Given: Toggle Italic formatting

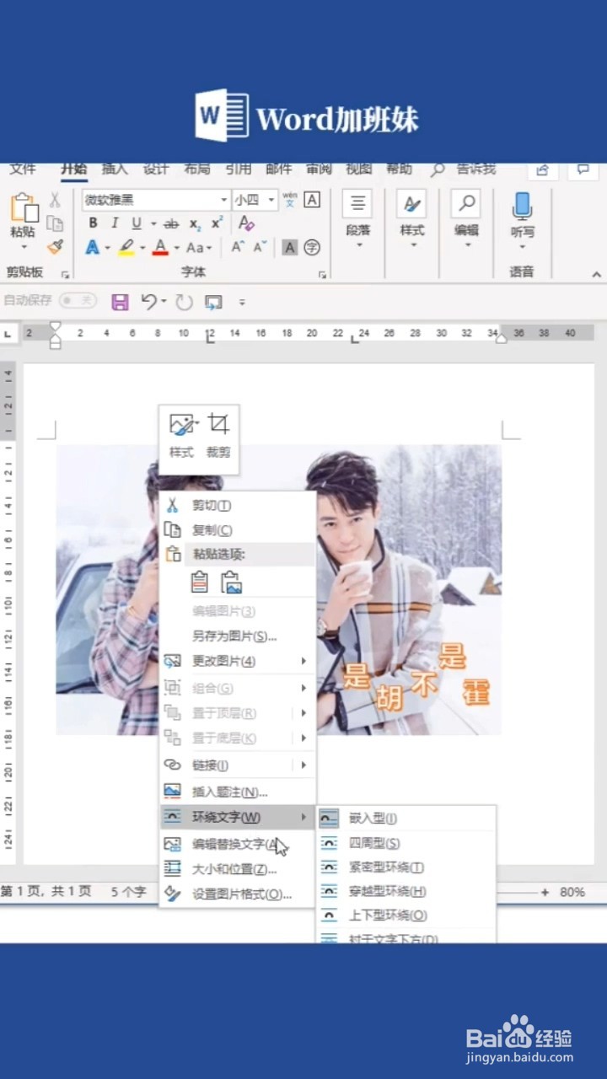Looking at the screenshot, I should [x=115, y=223].
